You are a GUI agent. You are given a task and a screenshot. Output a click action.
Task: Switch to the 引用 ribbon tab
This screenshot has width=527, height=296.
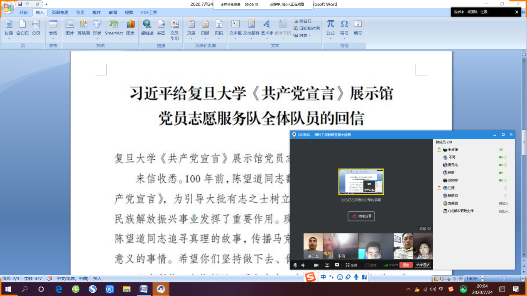click(80, 12)
